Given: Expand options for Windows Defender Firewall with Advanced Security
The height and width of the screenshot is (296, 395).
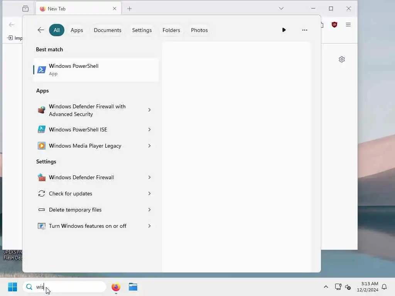Looking at the screenshot, I should point(149,110).
